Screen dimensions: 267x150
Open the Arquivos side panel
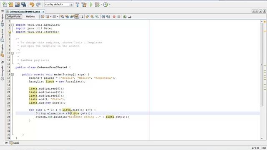pos(2,35)
